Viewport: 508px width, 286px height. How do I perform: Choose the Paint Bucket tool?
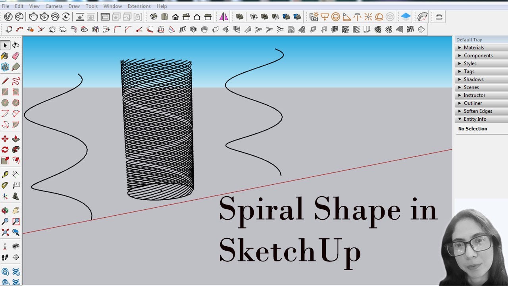5,56
